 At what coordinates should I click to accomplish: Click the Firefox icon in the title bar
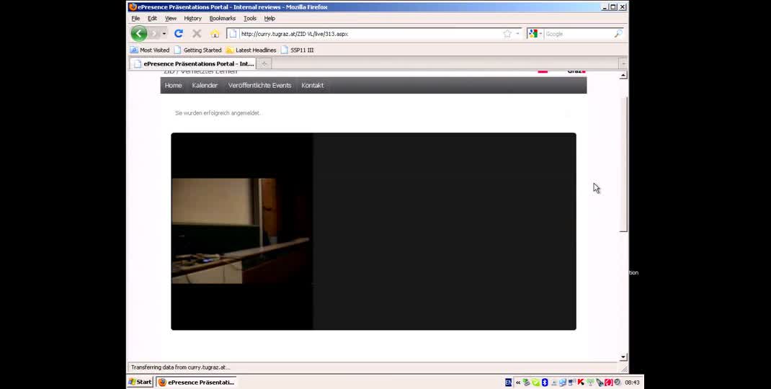tap(133, 7)
